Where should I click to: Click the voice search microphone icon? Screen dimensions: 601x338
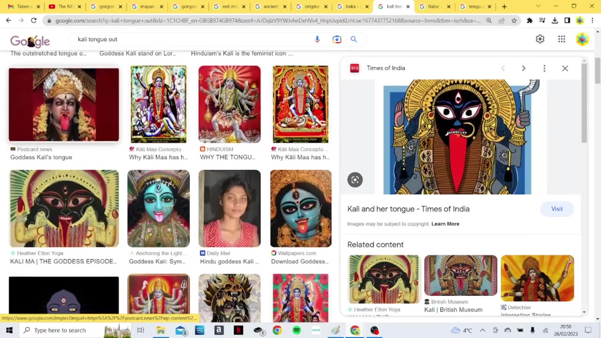click(x=317, y=39)
